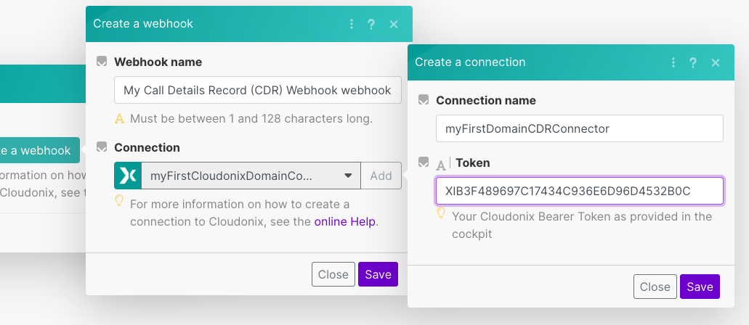The width and height of the screenshot is (749, 325).
Task: Open the connection dialog's three-dot options menu
Action: coord(673,62)
